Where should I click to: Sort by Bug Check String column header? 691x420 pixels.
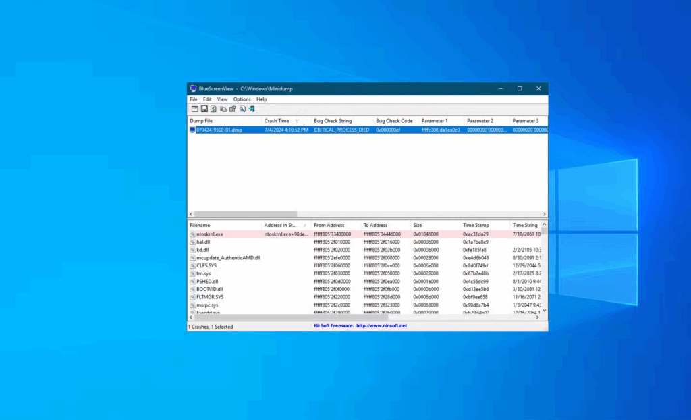tap(333, 121)
